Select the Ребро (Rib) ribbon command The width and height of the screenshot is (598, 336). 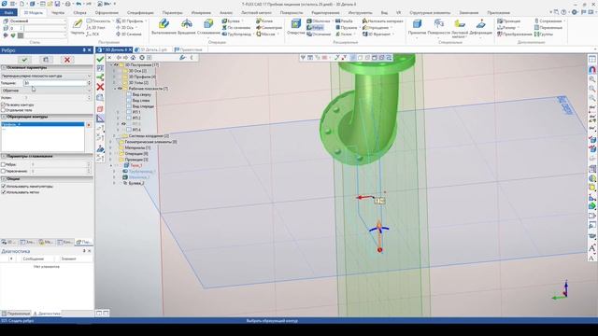click(315, 28)
